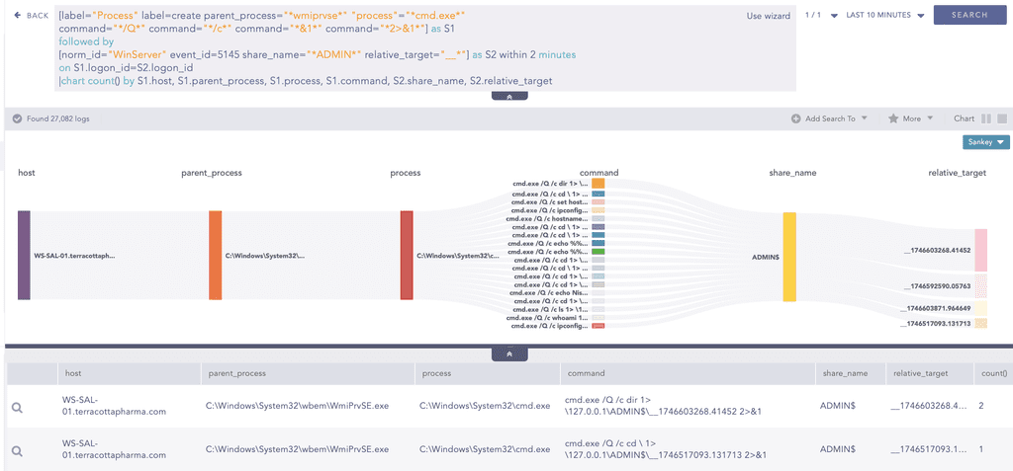This screenshot has height=471, width=1013.
Task: Click the yellow ADMIN$ Sankey node
Action: click(788, 256)
